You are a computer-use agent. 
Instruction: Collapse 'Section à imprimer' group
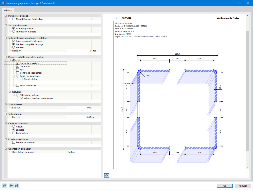point(6,25)
